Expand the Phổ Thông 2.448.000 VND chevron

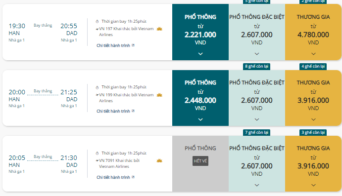point(200,119)
